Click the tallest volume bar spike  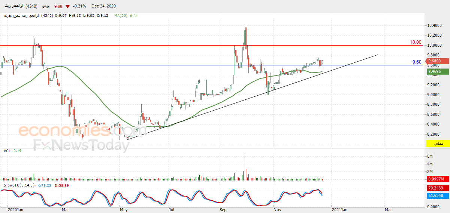[x=245, y=168]
